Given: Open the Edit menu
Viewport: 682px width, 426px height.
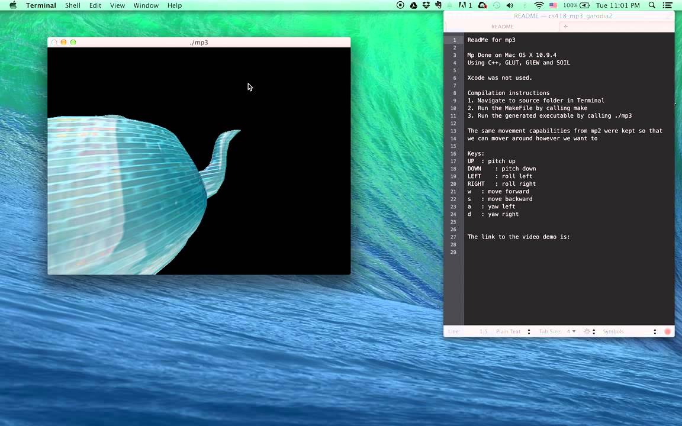Looking at the screenshot, I should point(95,5).
